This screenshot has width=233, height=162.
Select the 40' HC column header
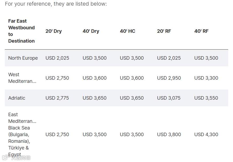[x=128, y=31]
